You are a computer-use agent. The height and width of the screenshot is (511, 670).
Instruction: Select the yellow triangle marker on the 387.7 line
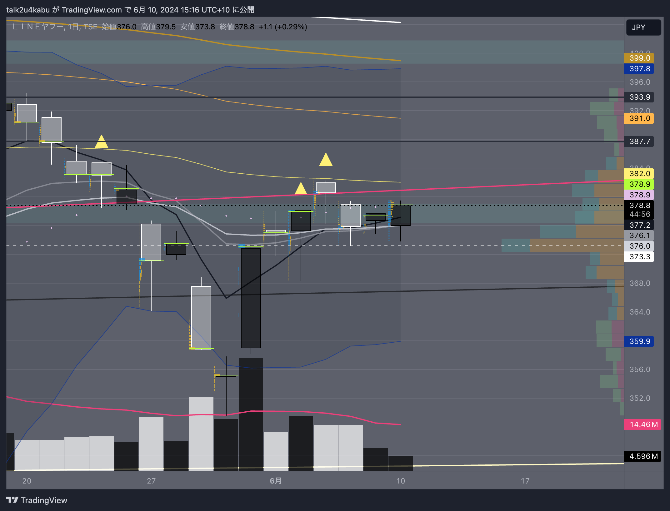coord(101,141)
